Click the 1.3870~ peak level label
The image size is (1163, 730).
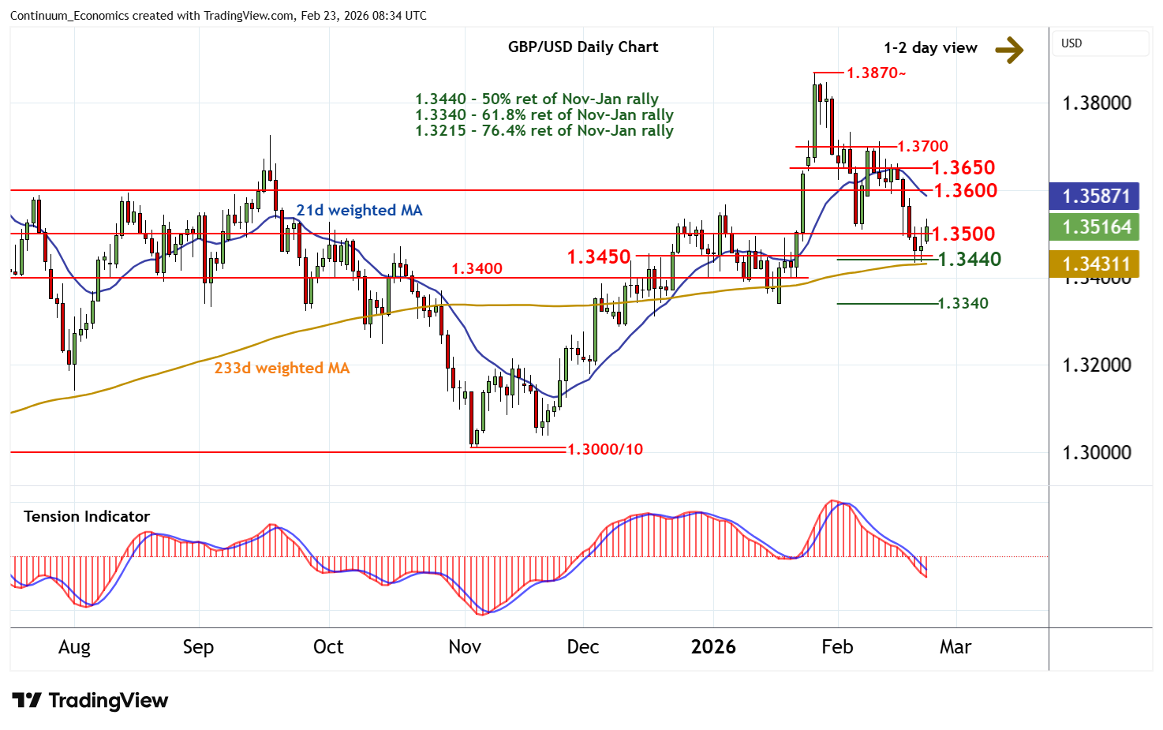pos(876,73)
